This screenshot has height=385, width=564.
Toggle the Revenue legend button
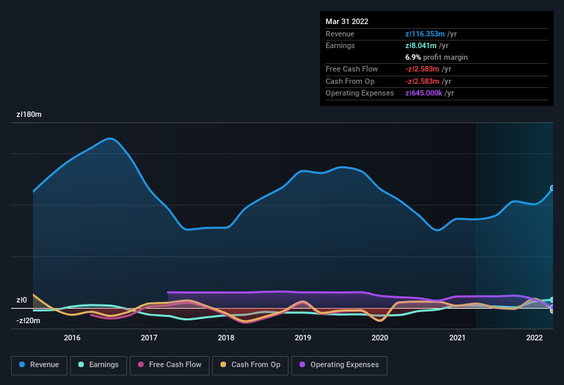click(39, 365)
